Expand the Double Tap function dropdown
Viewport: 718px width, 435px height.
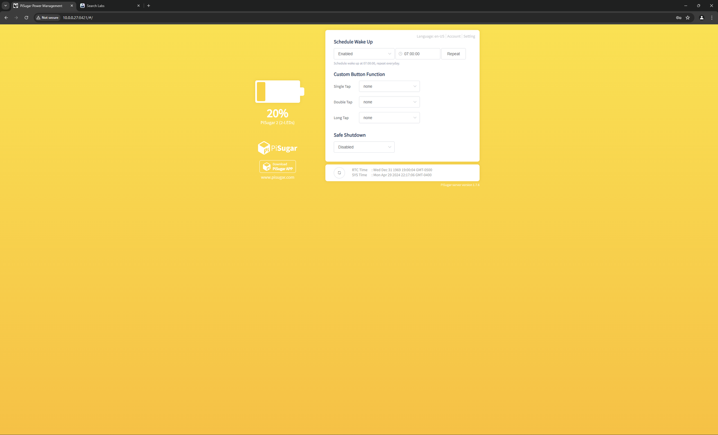click(389, 102)
